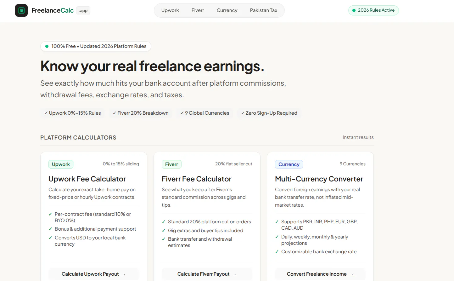This screenshot has width=454, height=281.
Task: Click the green Fiverr tag on card
Action: tap(171, 164)
